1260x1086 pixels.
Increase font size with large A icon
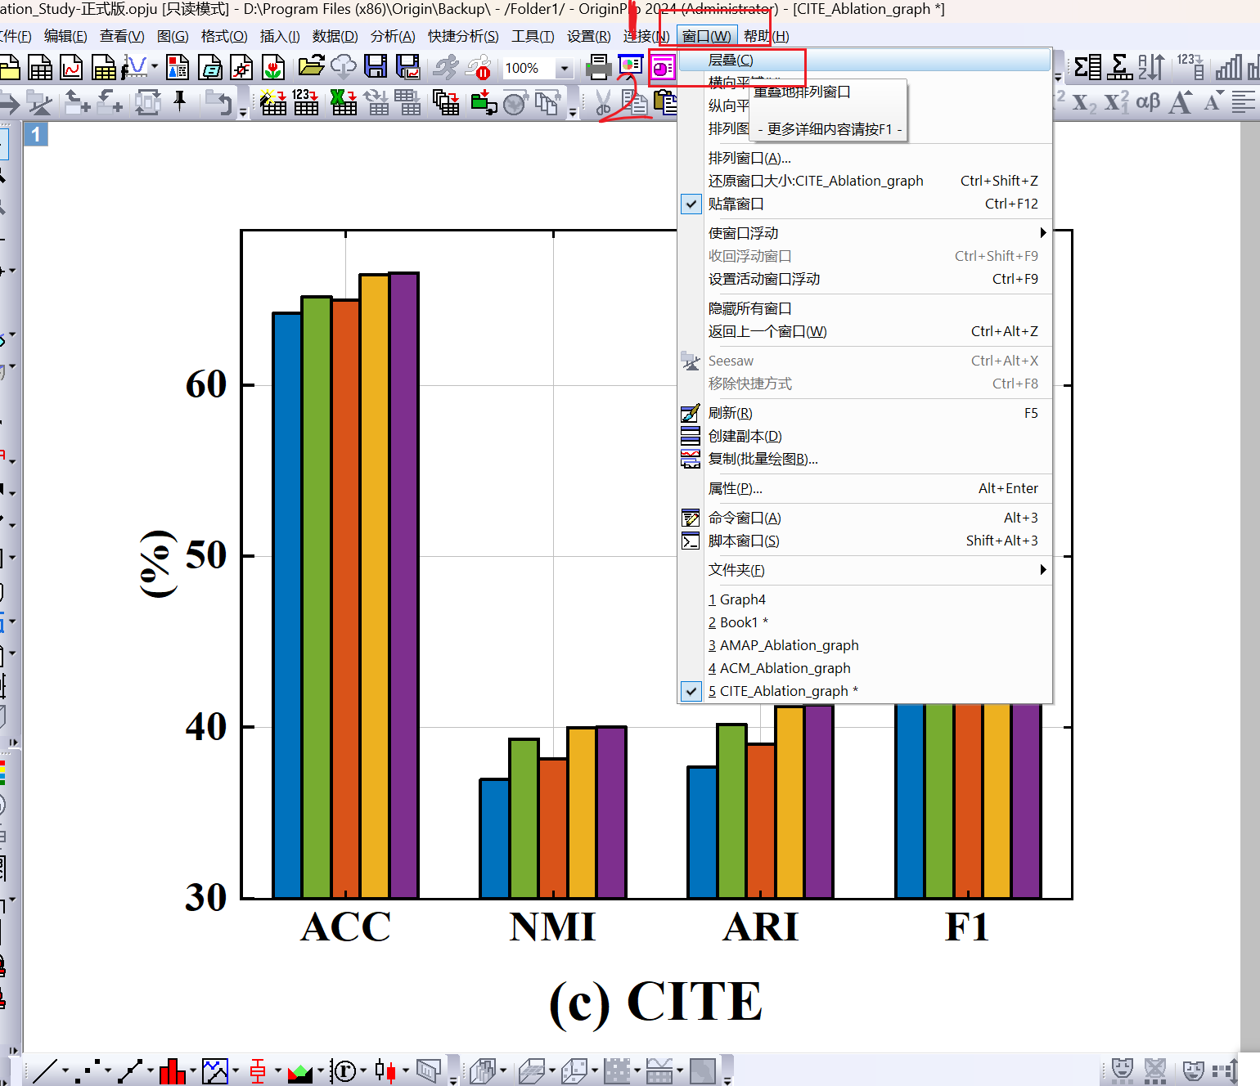(1181, 102)
